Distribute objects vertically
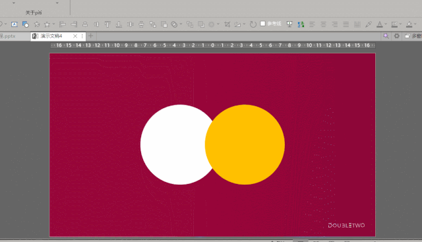The width and height of the screenshot is (422, 242). [141, 24]
